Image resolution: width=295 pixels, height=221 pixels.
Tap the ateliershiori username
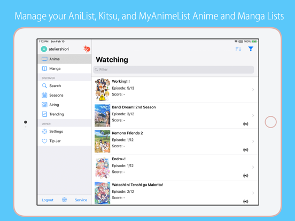59,49
